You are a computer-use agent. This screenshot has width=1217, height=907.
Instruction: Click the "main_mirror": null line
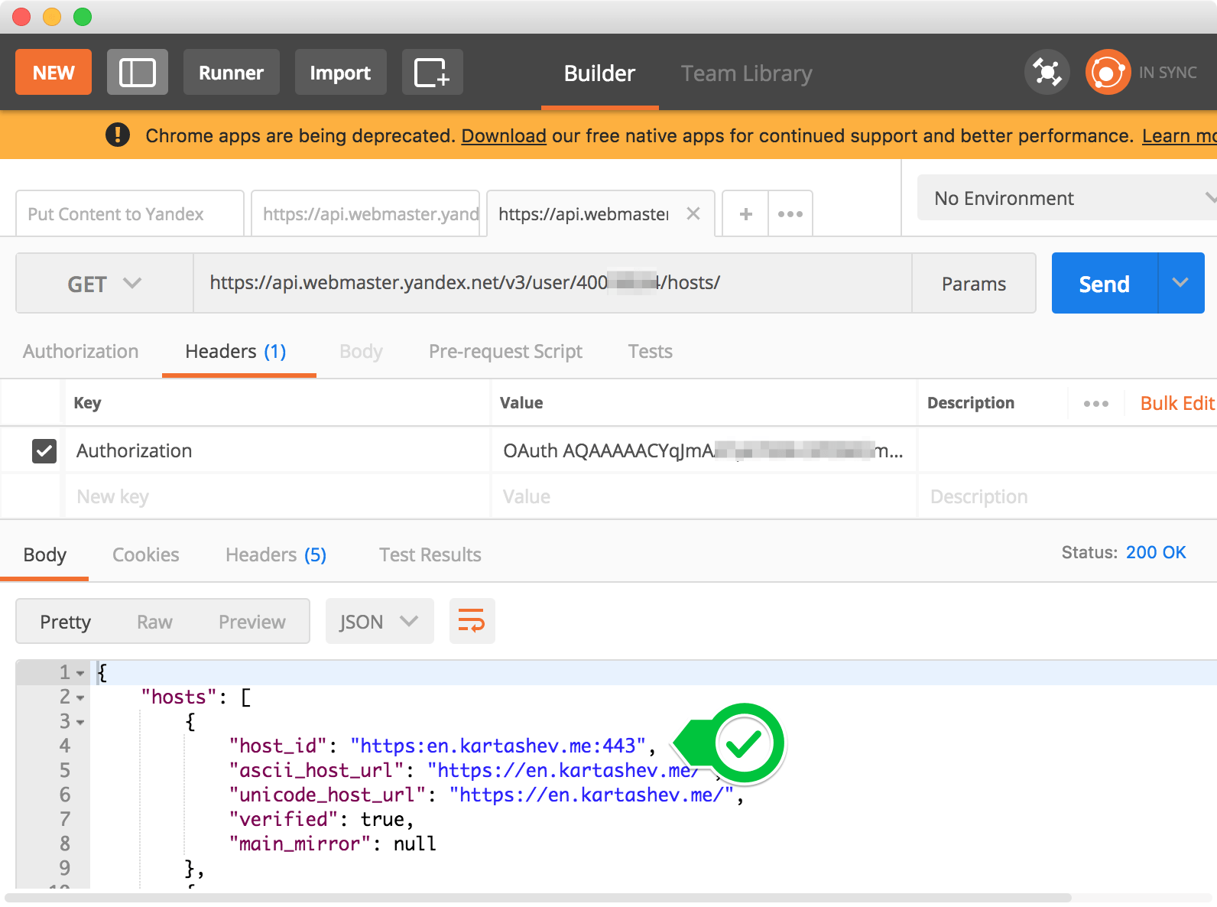point(333,844)
